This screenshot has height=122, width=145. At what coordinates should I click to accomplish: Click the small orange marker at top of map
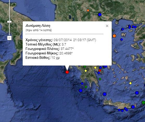[88, 10]
